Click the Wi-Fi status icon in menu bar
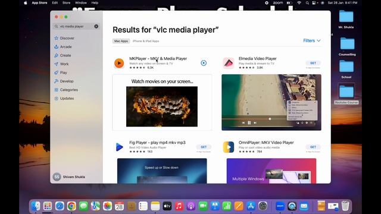 (299, 3)
